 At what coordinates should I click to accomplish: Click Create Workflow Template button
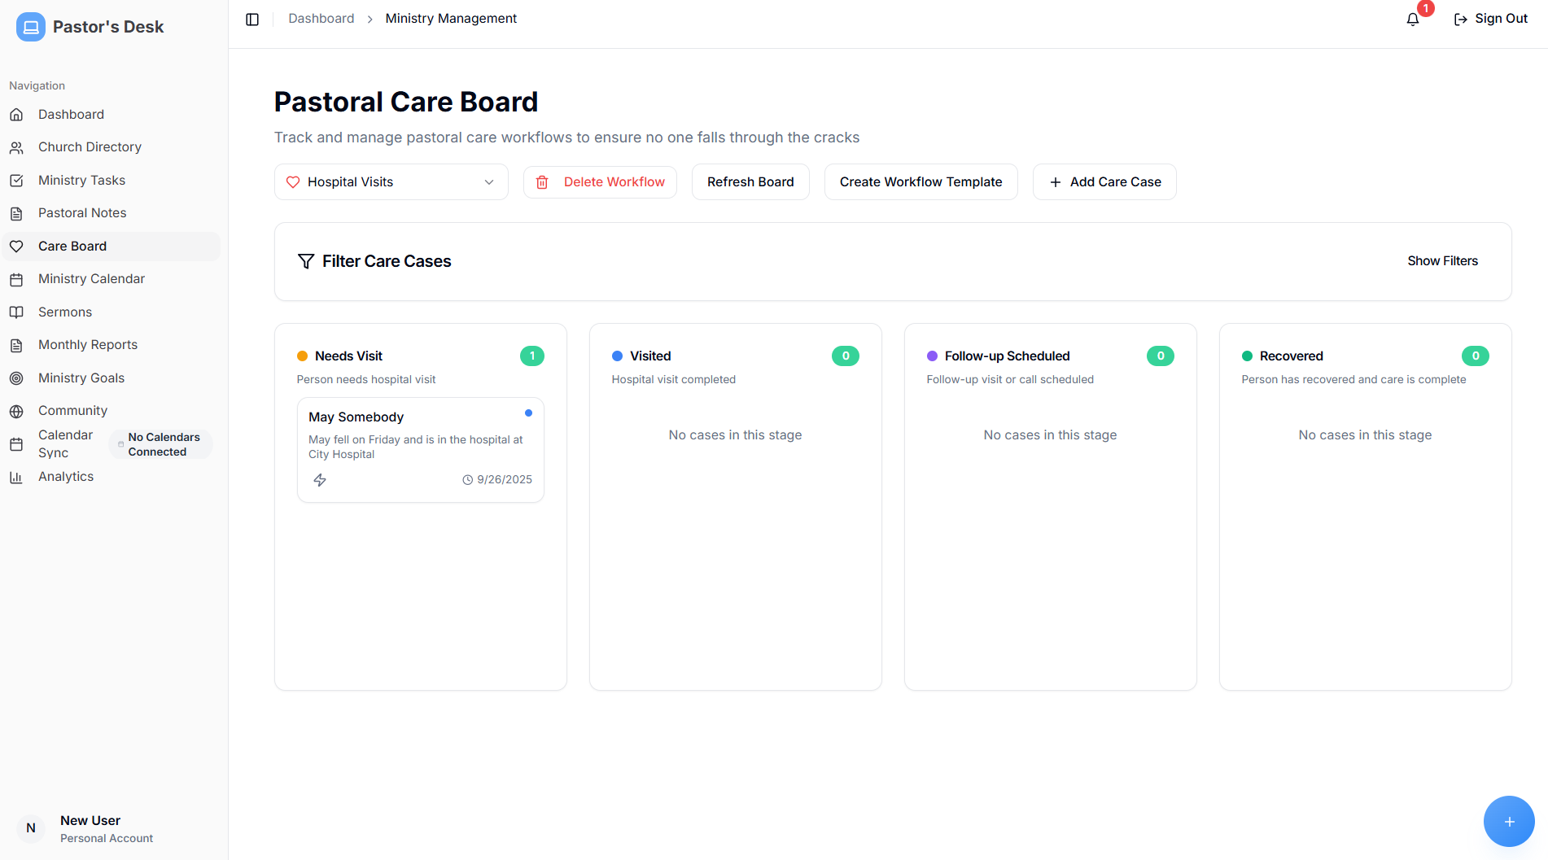[920, 182]
